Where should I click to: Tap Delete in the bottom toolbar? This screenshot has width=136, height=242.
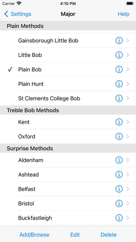click(109, 235)
